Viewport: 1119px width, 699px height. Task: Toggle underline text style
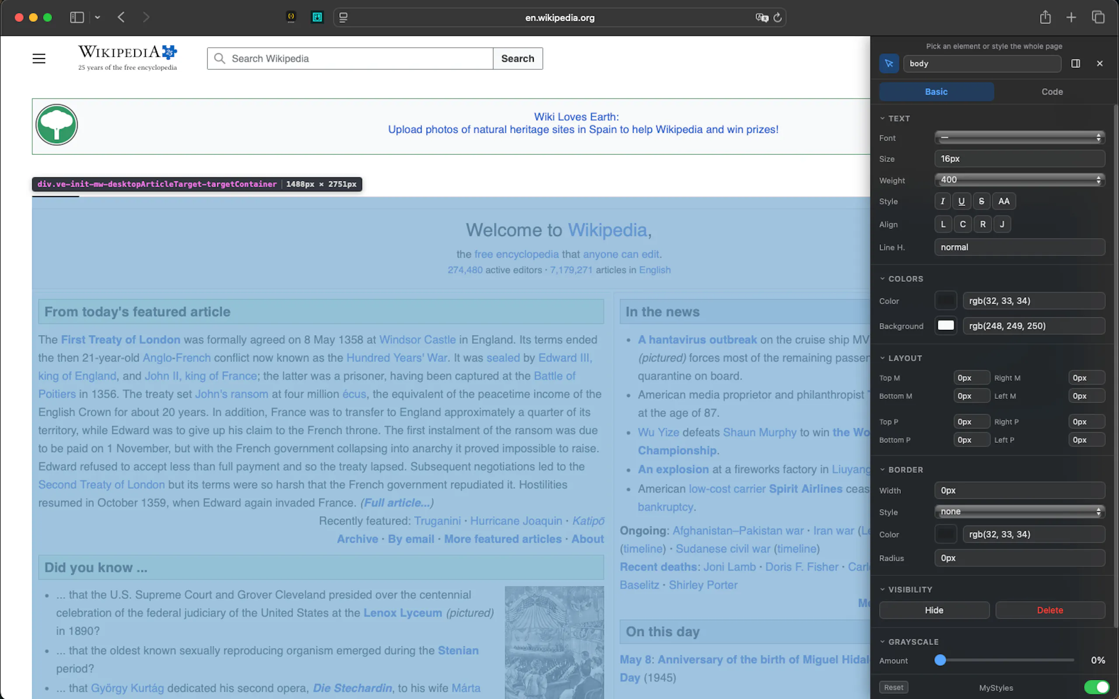[x=961, y=201]
